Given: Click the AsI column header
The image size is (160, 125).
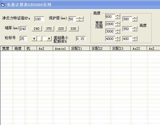Looking at the screenshot, I should 45,49.
